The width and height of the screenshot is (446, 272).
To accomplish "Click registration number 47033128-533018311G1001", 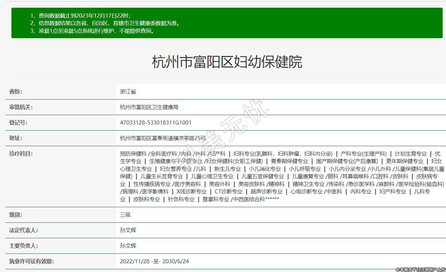I will tap(155, 123).
